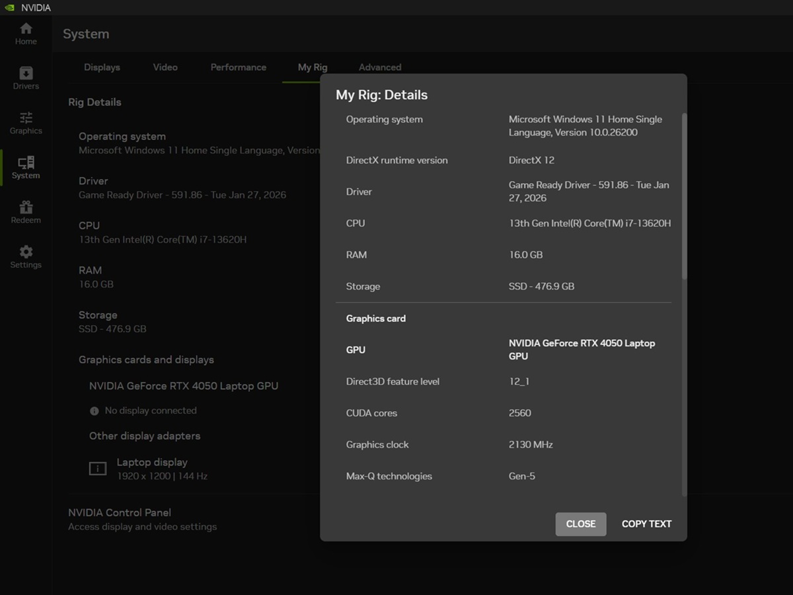The height and width of the screenshot is (595, 793).
Task: Open the Redeem gift icon
Action: coord(26,208)
